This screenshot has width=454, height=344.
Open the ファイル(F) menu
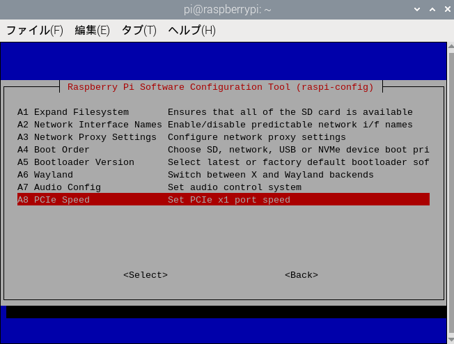(34, 31)
